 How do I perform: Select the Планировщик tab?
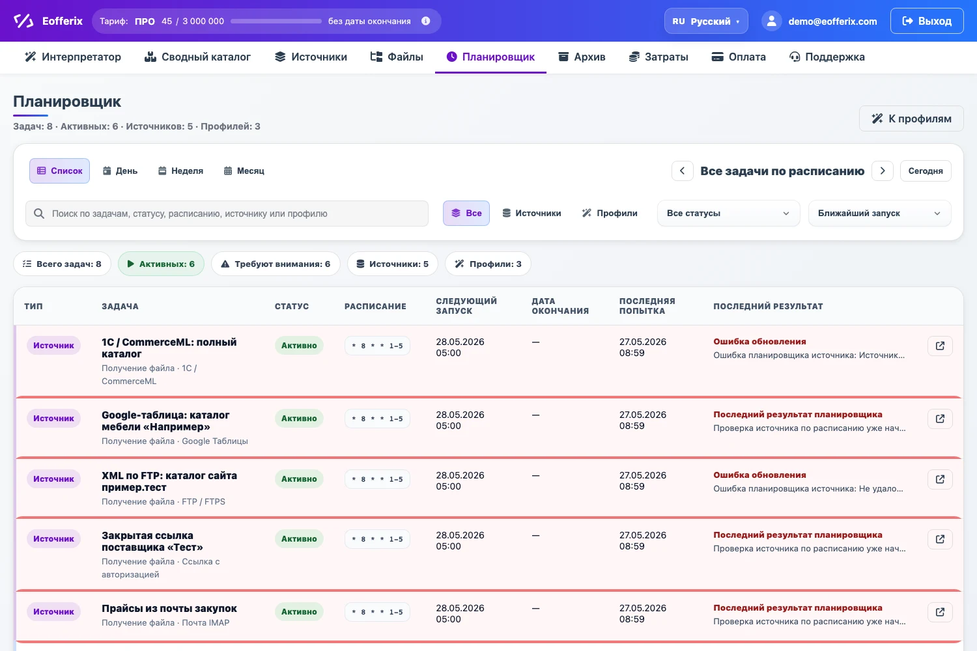490,57
